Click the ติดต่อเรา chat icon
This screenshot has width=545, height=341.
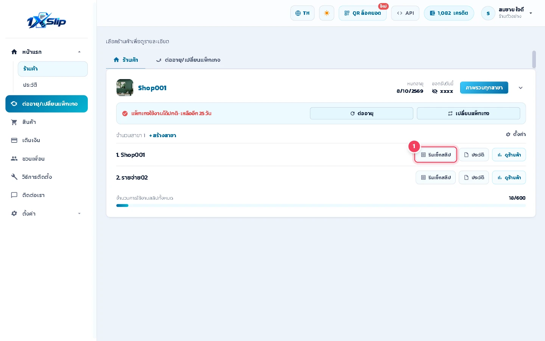pyautogui.click(x=14, y=195)
